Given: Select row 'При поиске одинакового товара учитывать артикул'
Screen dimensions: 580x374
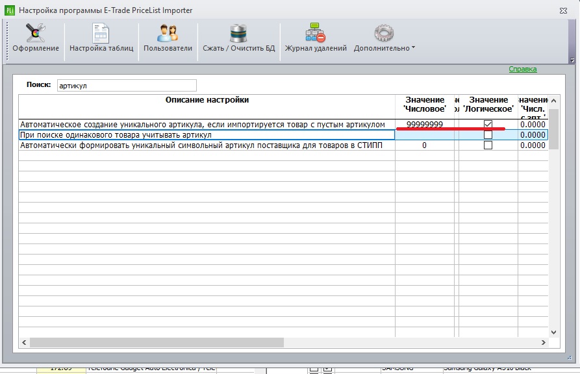Looking at the screenshot, I should pos(207,134).
